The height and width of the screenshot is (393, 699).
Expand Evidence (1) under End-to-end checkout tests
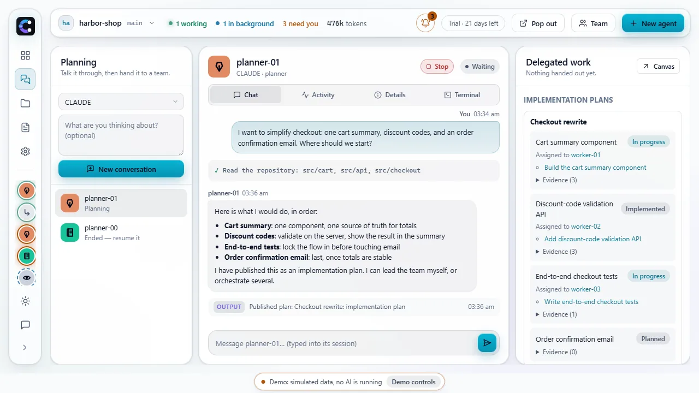556,314
